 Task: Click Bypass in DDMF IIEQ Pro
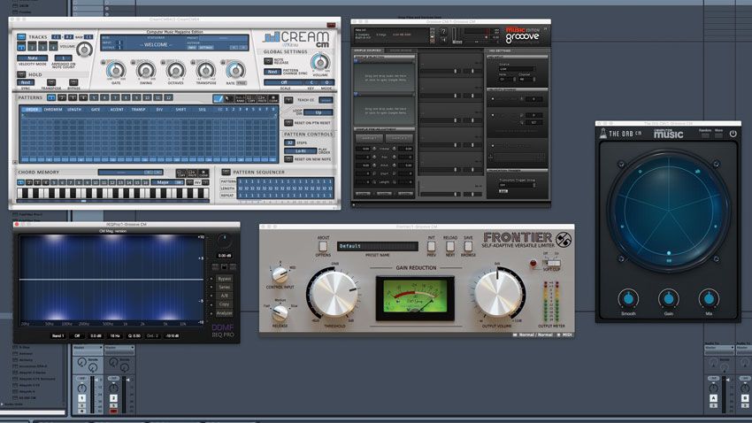(224, 279)
